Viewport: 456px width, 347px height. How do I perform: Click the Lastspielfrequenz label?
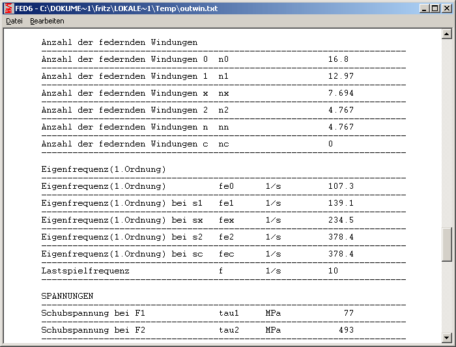(85, 271)
